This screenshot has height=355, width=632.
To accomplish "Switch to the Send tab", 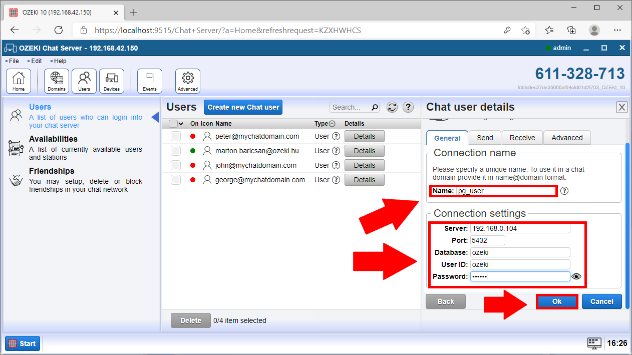I will coord(485,138).
